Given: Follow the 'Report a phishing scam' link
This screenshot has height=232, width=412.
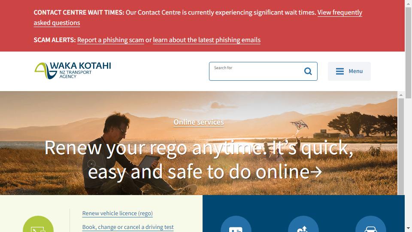Looking at the screenshot, I should point(111,40).
